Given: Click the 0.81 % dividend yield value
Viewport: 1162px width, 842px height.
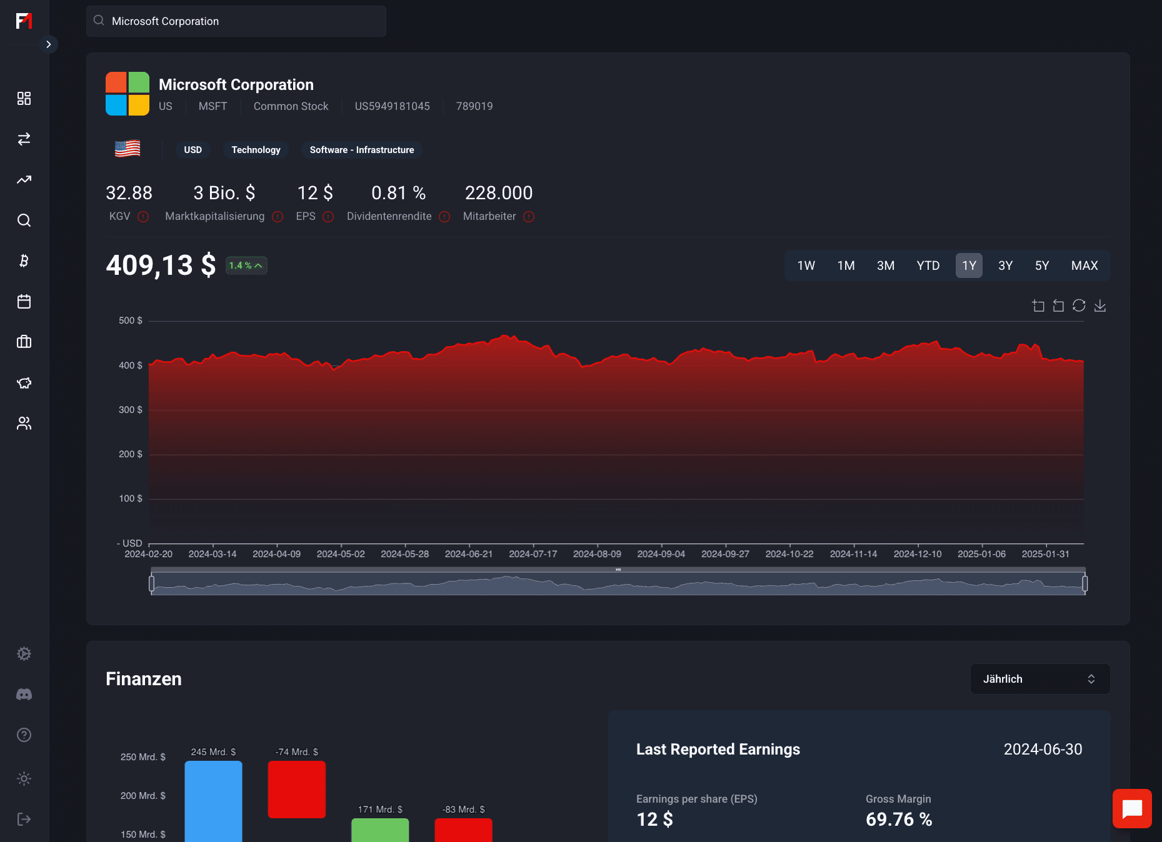Looking at the screenshot, I should coord(399,193).
